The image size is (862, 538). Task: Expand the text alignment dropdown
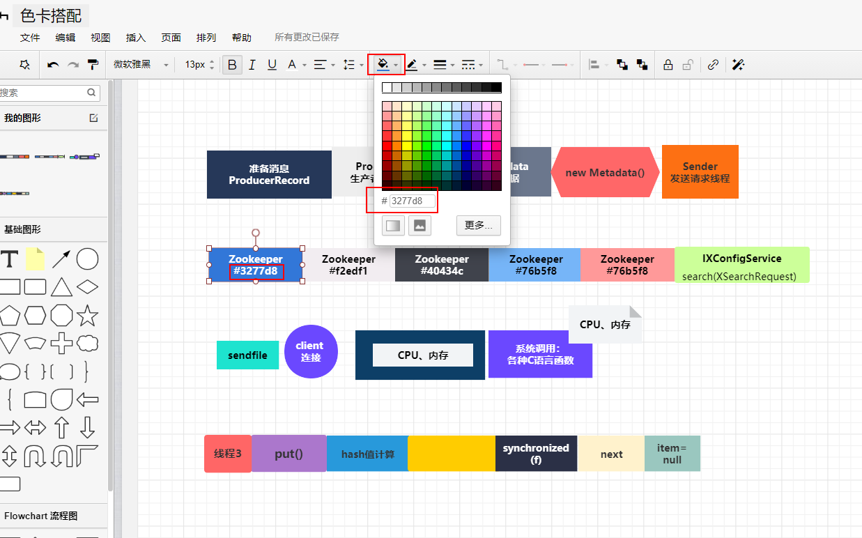coord(324,65)
